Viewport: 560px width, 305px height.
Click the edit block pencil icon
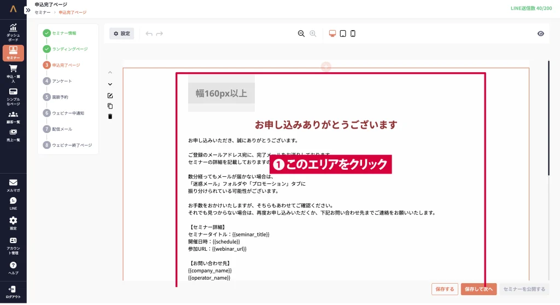coord(110,95)
